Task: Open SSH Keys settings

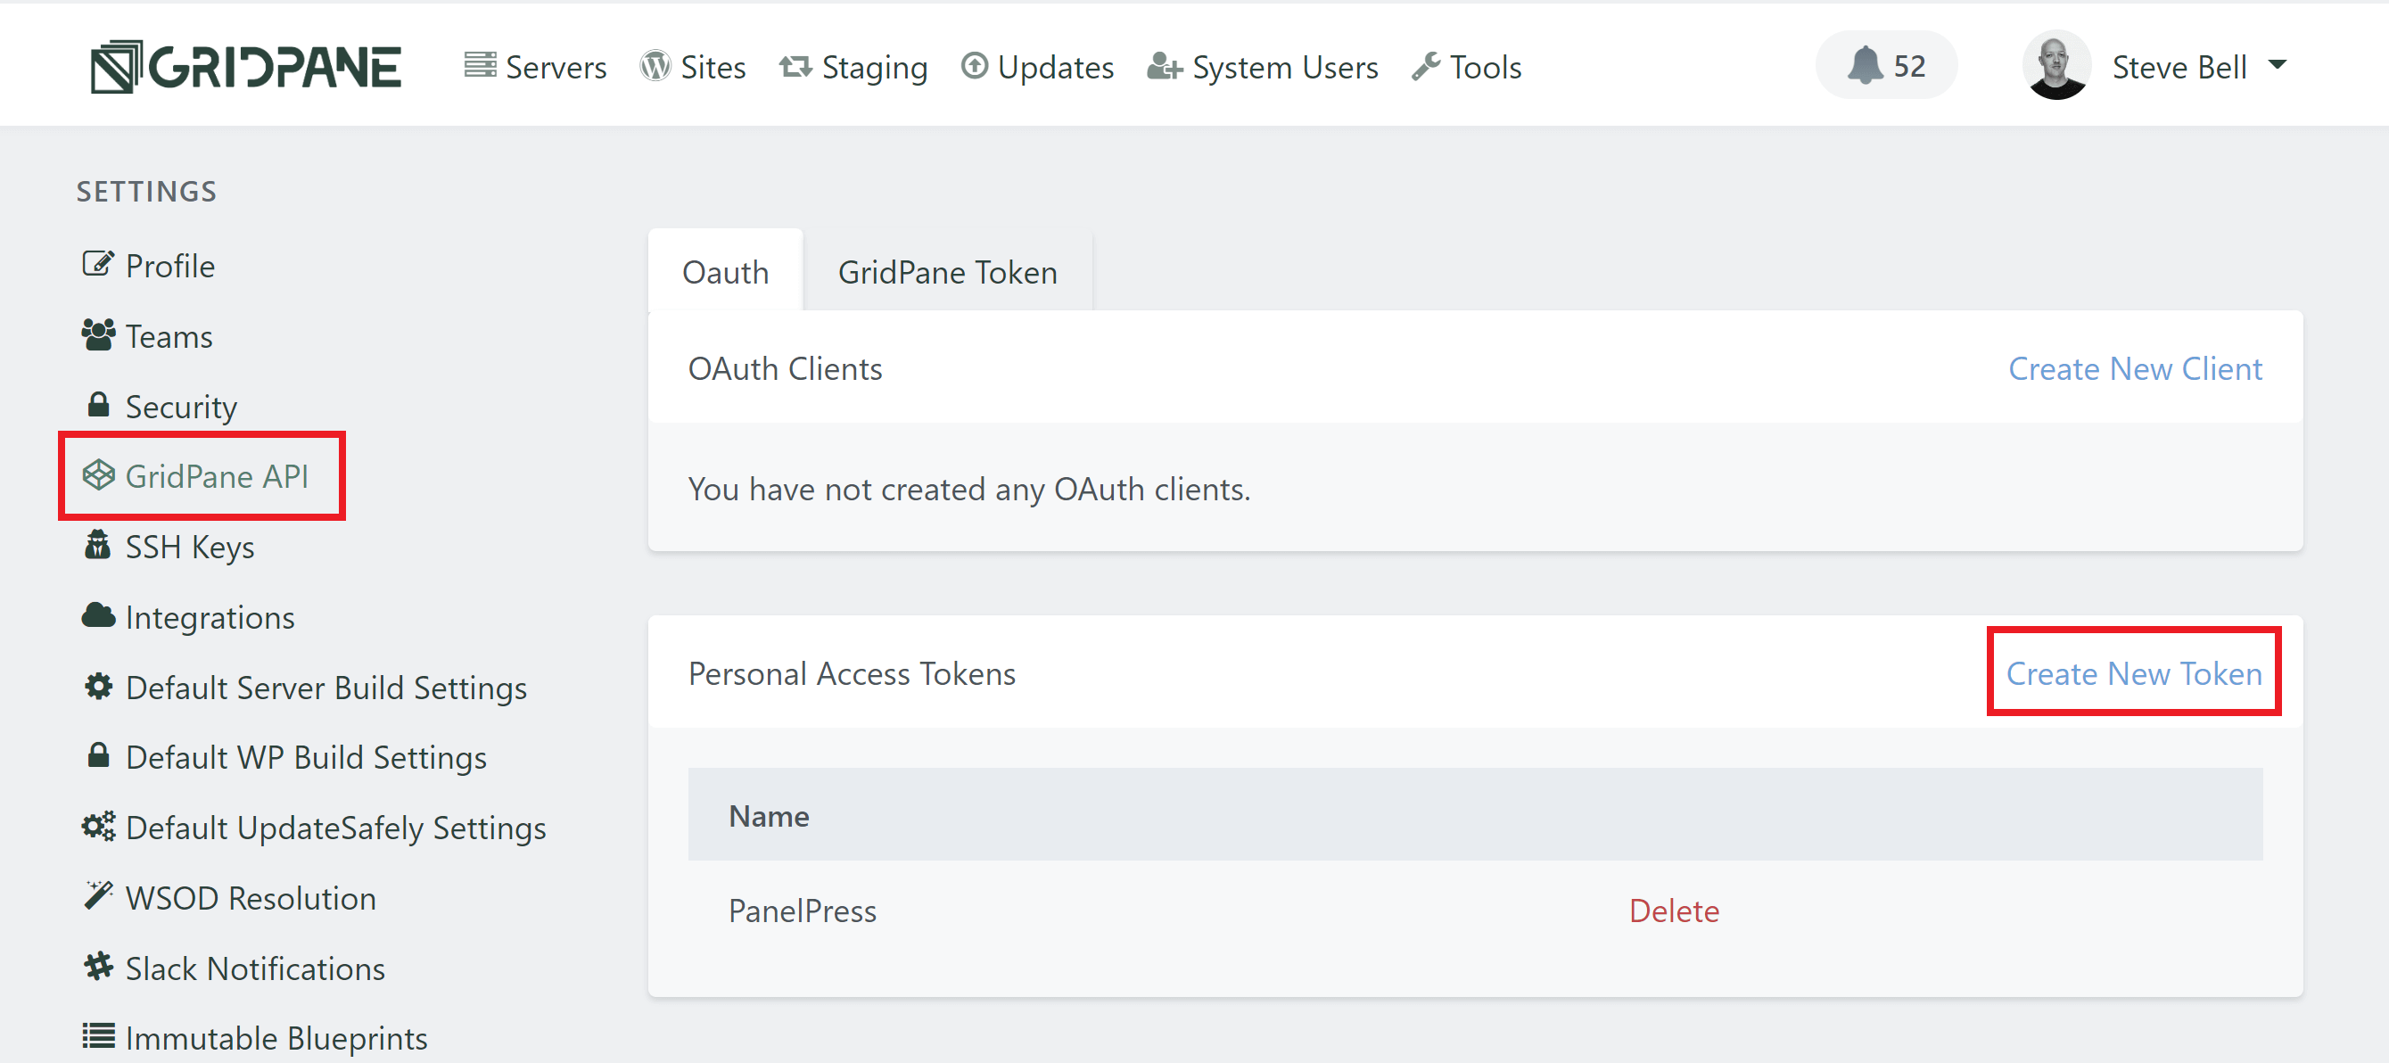Action: [190, 548]
